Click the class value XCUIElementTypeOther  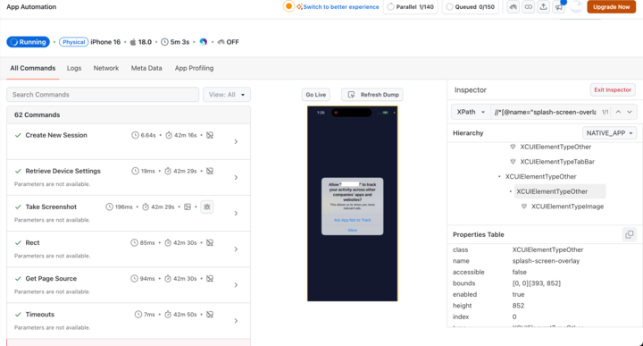pos(547,249)
